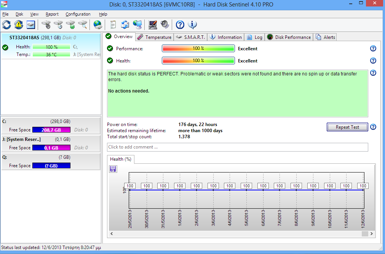Open the Report menu
Image resolution: width=385 pixels, height=254 pixels.
point(52,14)
